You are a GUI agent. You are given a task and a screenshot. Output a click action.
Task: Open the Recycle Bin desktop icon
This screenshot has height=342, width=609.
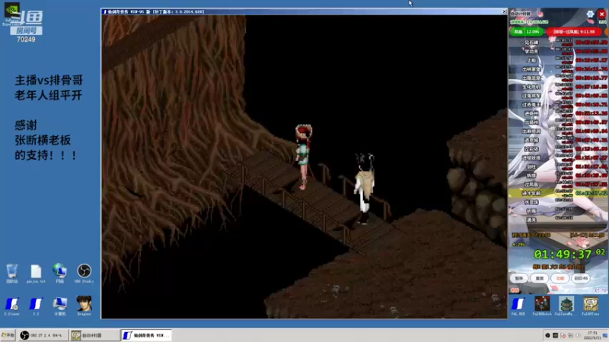tap(12, 274)
